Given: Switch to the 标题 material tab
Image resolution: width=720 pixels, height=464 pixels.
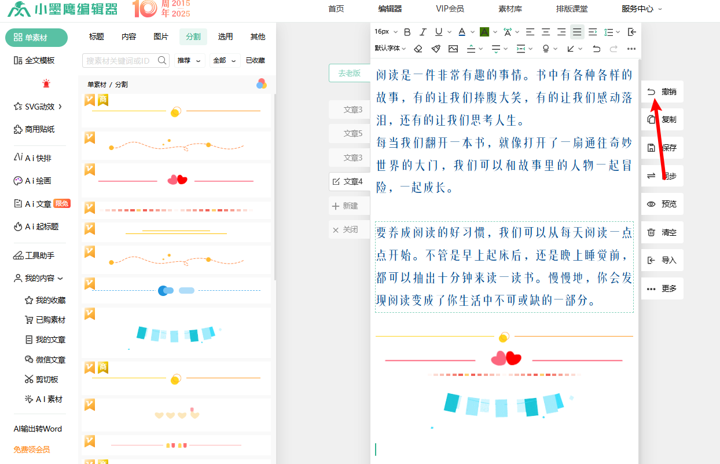Looking at the screenshot, I should (97, 36).
